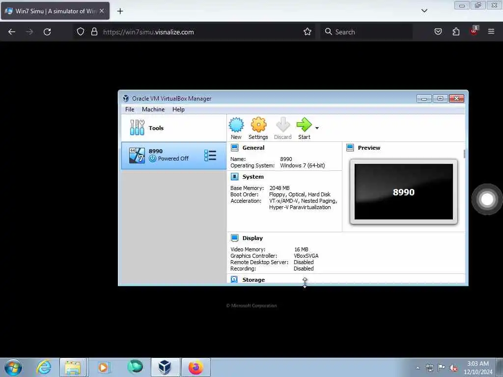Click the 'VBoxSVGA' graphics controller value
503x377 pixels.
(x=306, y=256)
